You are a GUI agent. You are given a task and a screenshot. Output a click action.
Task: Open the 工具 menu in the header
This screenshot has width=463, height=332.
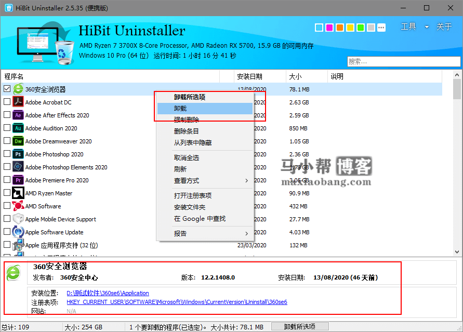[408, 26]
